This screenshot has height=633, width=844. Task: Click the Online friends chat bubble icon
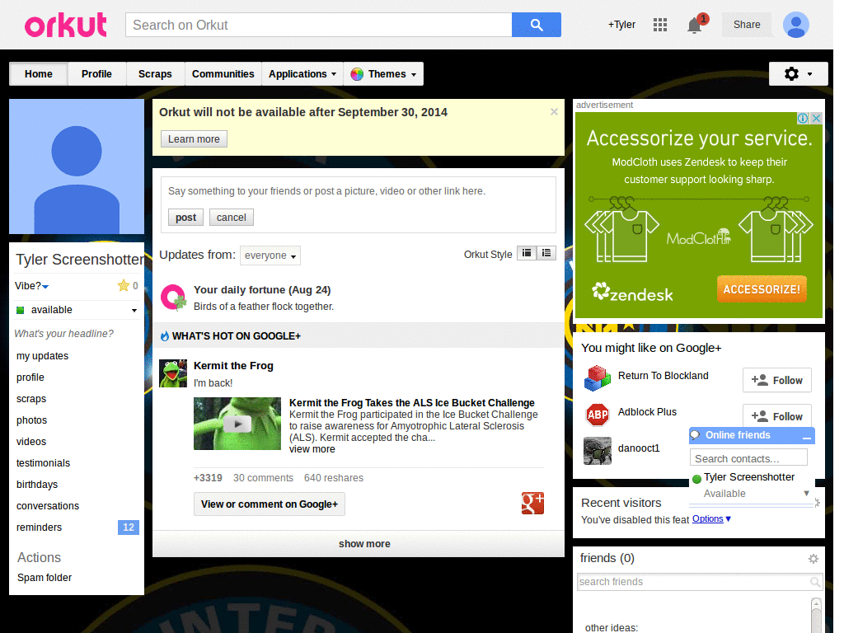point(696,435)
